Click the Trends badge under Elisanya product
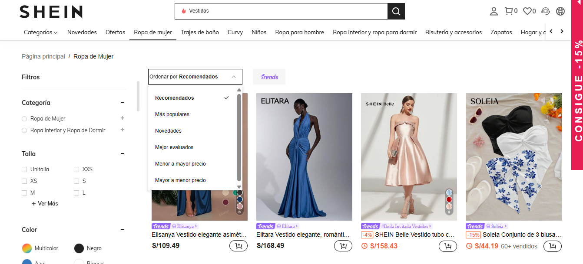This screenshot has height=264, width=583. (161, 226)
